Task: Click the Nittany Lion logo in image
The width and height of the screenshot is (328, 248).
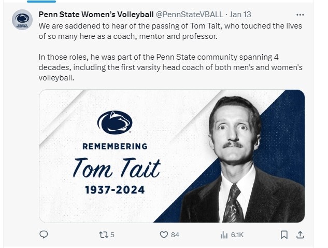Action: [x=115, y=123]
